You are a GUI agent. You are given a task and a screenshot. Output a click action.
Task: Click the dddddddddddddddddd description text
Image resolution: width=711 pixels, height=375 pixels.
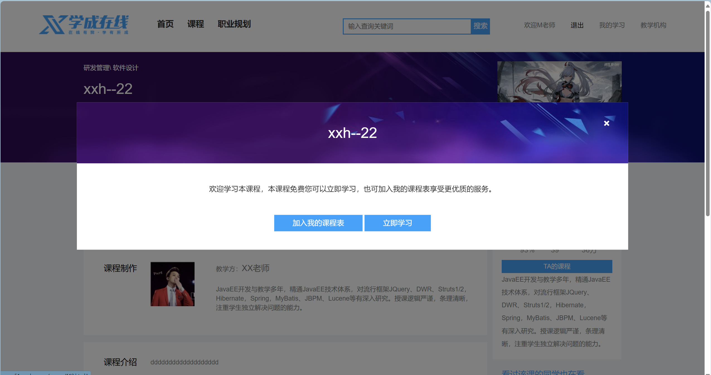184,362
